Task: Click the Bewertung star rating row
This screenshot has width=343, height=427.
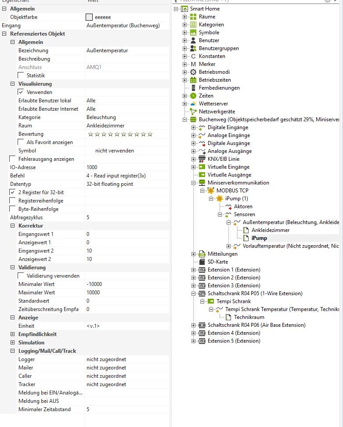Action: tap(120, 134)
